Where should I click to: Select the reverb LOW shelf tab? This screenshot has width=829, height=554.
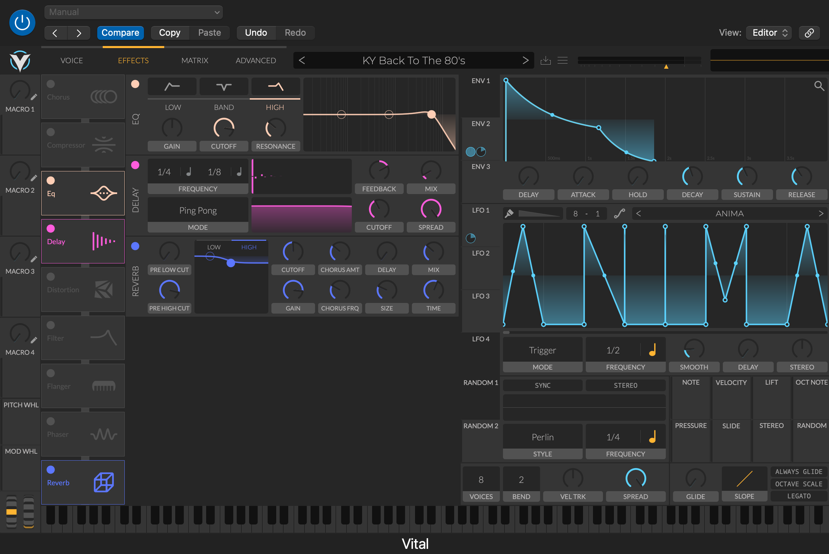pyautogui.click(x=214, y=247)
